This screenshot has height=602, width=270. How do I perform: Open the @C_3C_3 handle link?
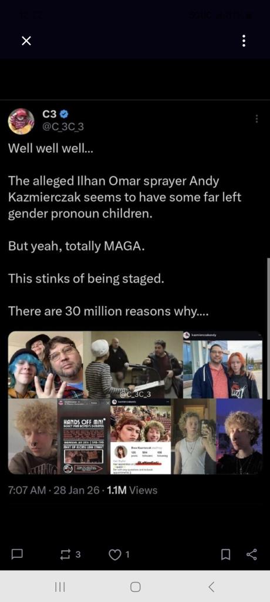point(62,127)
